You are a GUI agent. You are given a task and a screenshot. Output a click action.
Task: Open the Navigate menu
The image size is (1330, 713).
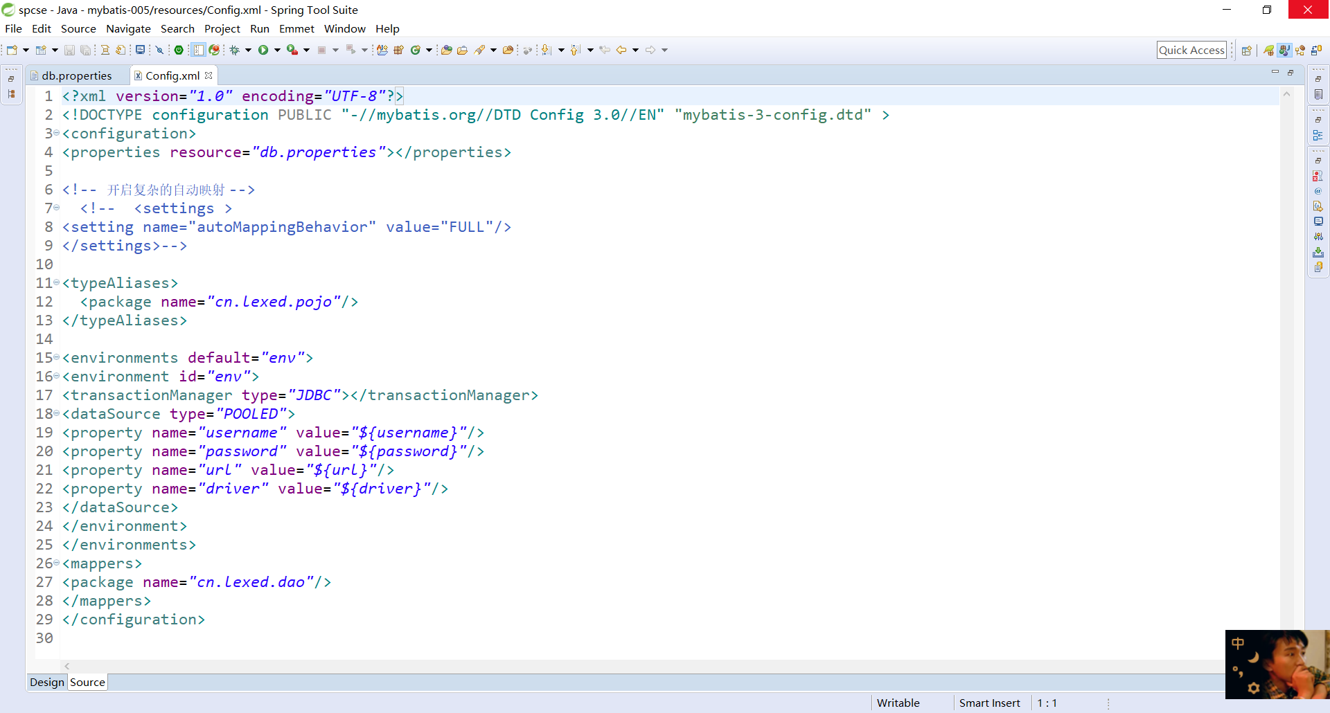(128, 28)
